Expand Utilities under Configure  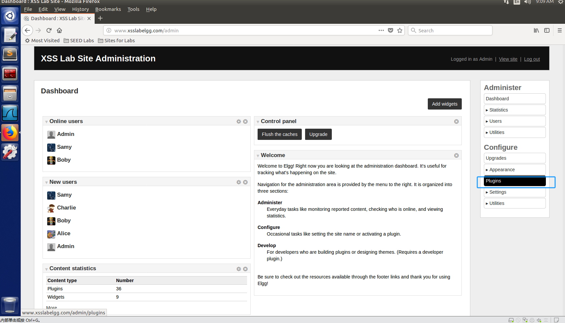pos(515,203)
